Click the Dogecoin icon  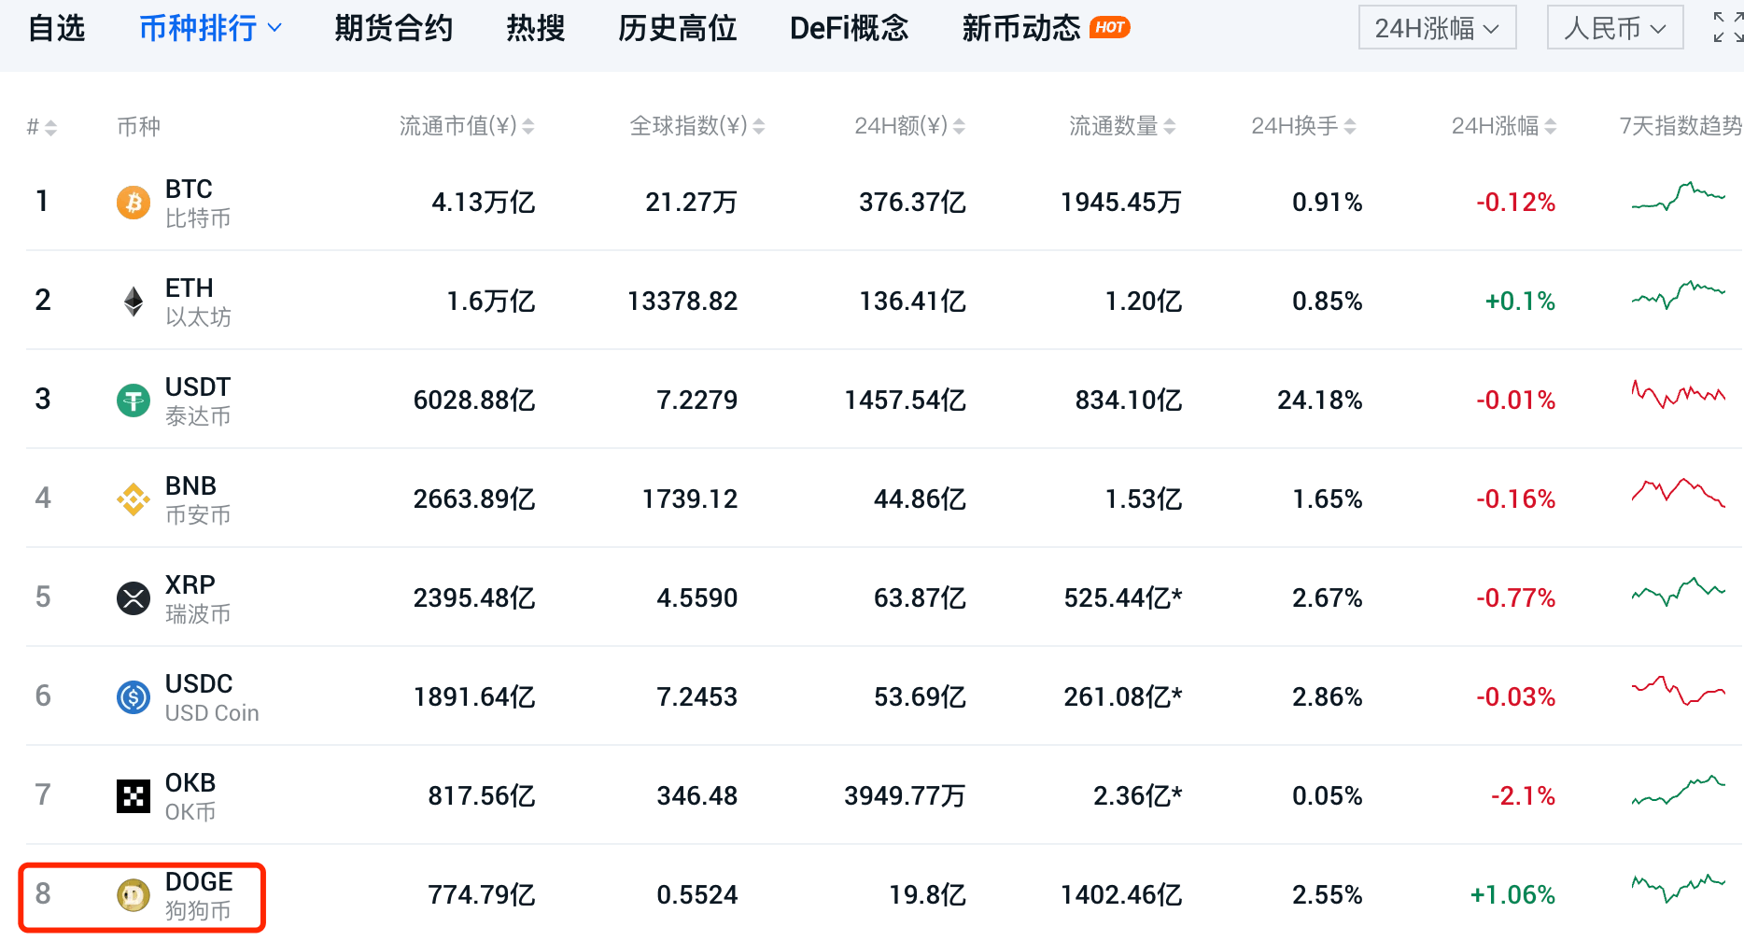pyautogui.click(x=133, y=895)
